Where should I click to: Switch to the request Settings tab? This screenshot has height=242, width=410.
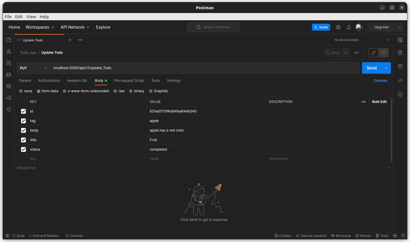[x=174, y=81]
